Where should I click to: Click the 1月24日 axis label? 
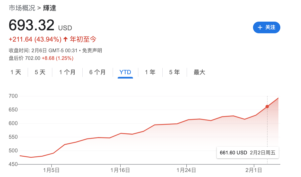coord(186,170)
